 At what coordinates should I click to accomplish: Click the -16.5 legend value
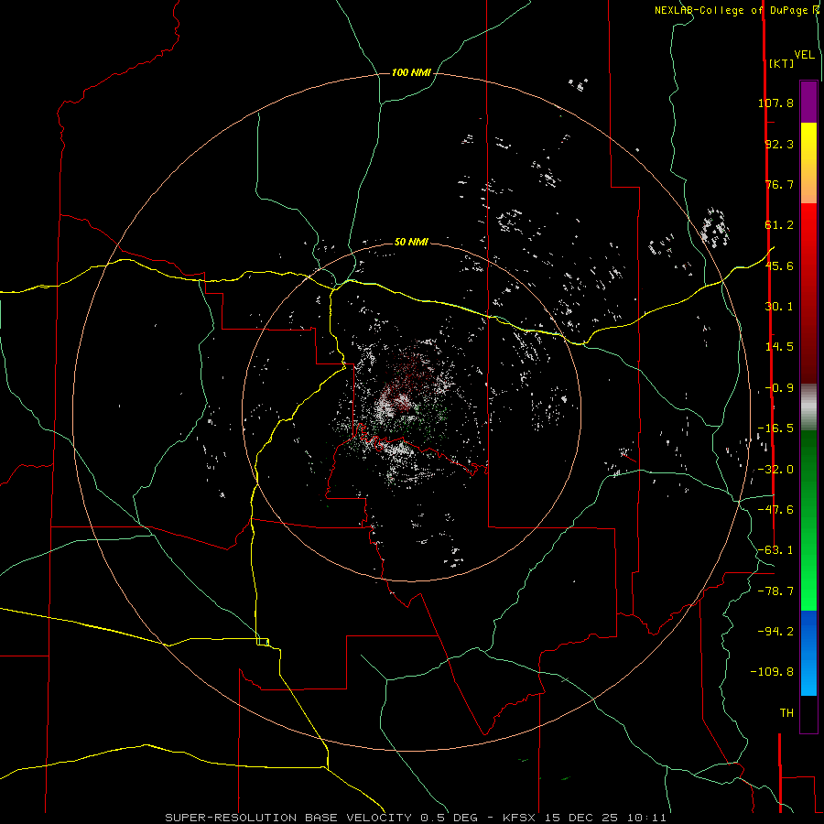pos(775,428)
